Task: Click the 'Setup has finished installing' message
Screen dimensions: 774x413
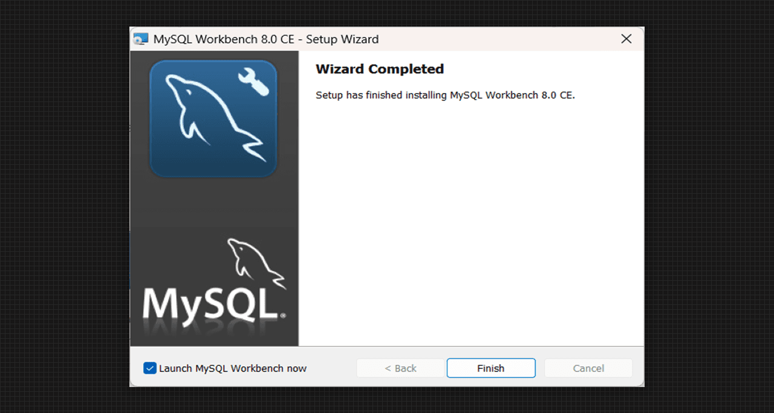Action: pyautogui.click(x=445, y=95)
